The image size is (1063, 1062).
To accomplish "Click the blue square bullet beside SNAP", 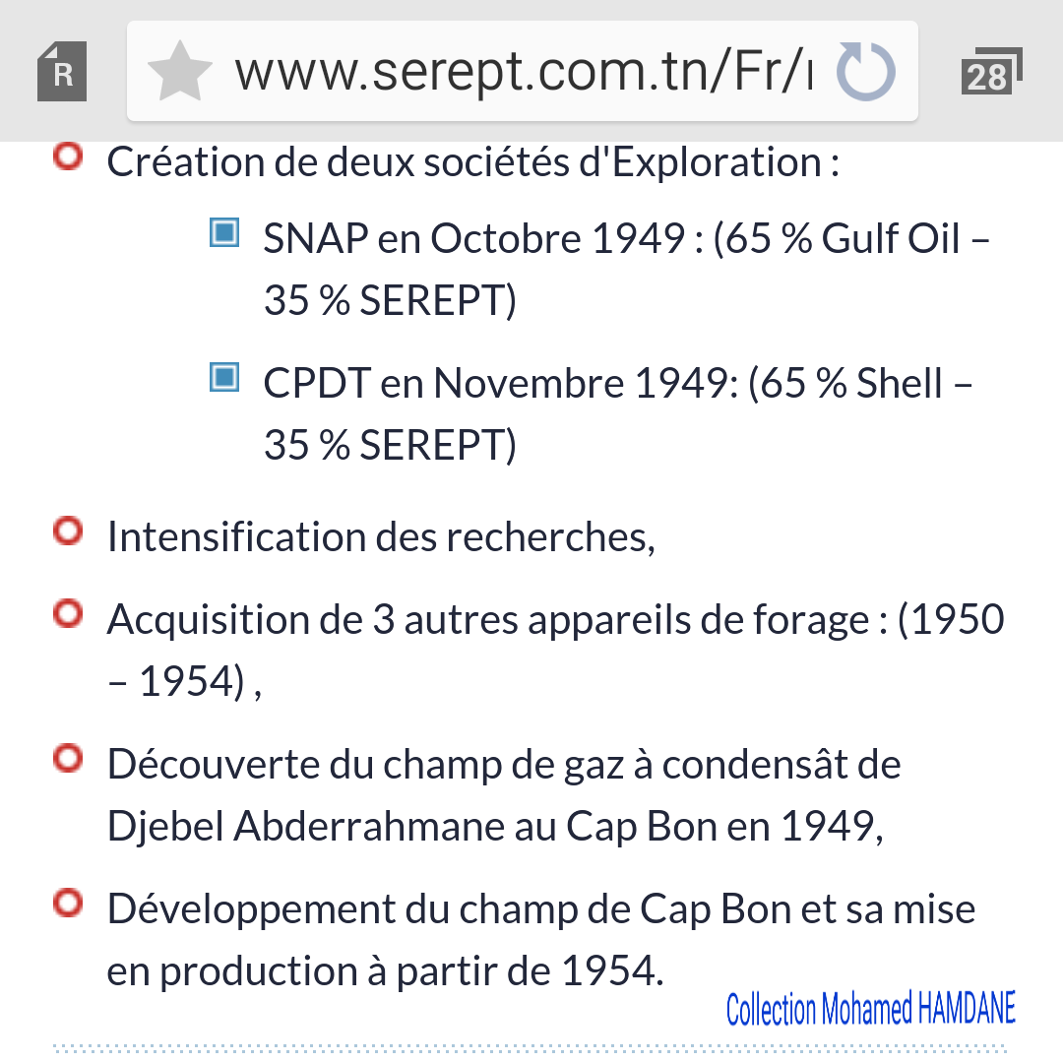I will 224,233.
